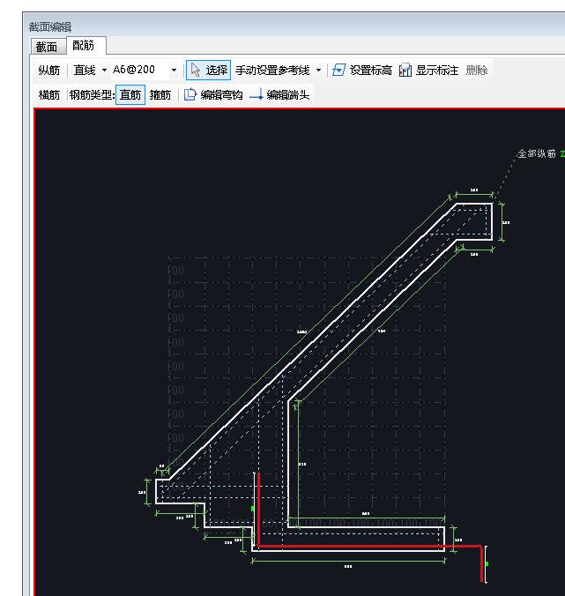Open the 直线 draw mode dropdown arrow
565x596 pixels.
(104, 70)
